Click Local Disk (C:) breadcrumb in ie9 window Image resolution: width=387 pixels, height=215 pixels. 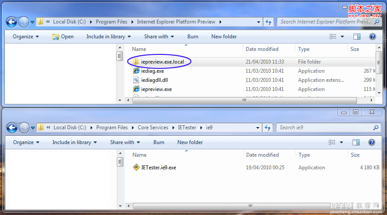[70, 128]
